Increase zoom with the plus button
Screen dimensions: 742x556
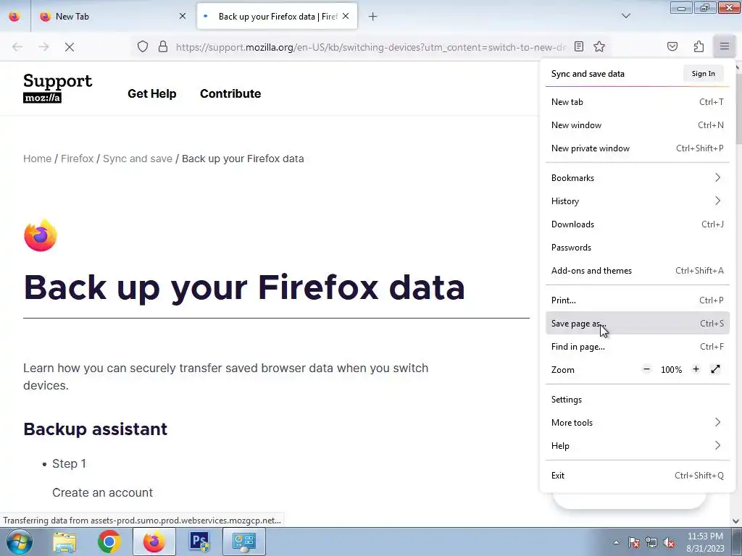(x=696, y=369)
